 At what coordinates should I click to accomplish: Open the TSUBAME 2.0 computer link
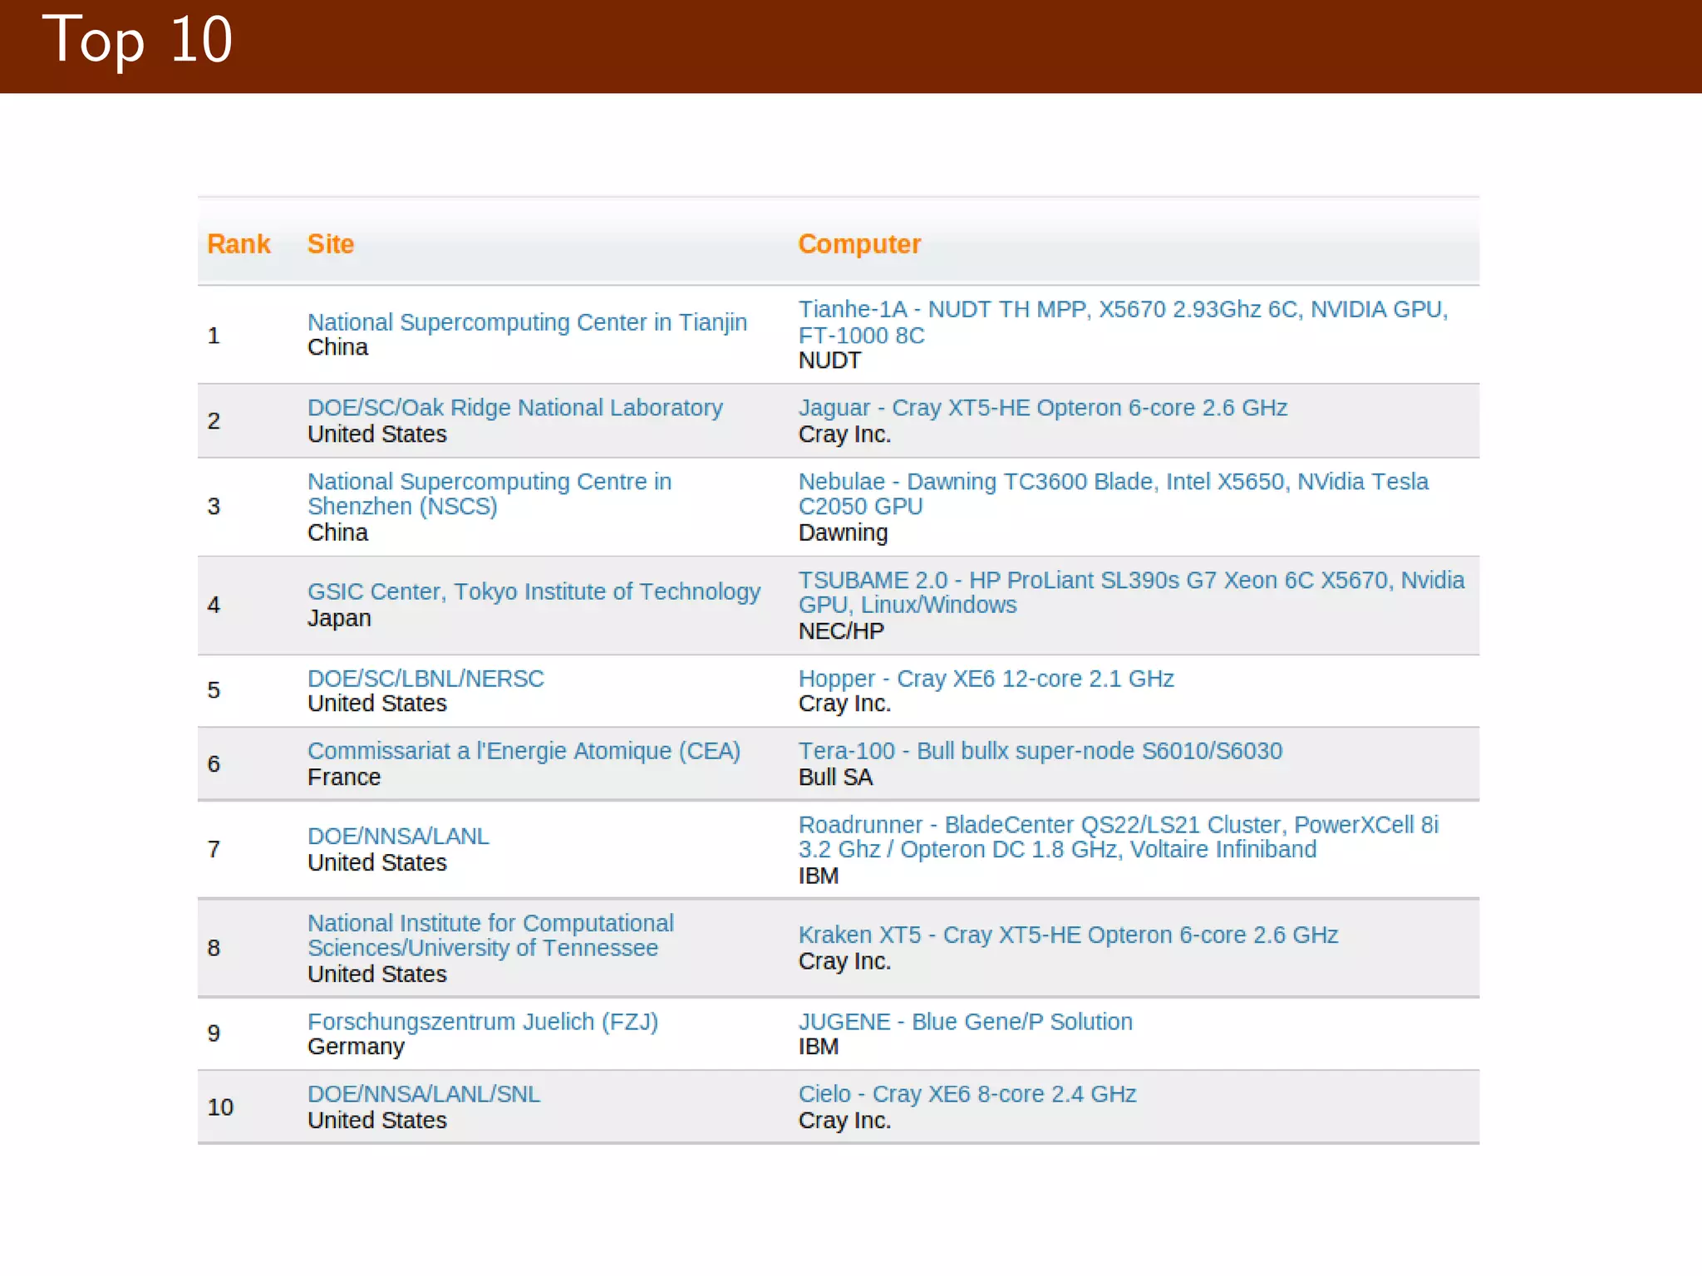tap(1130, 580)
